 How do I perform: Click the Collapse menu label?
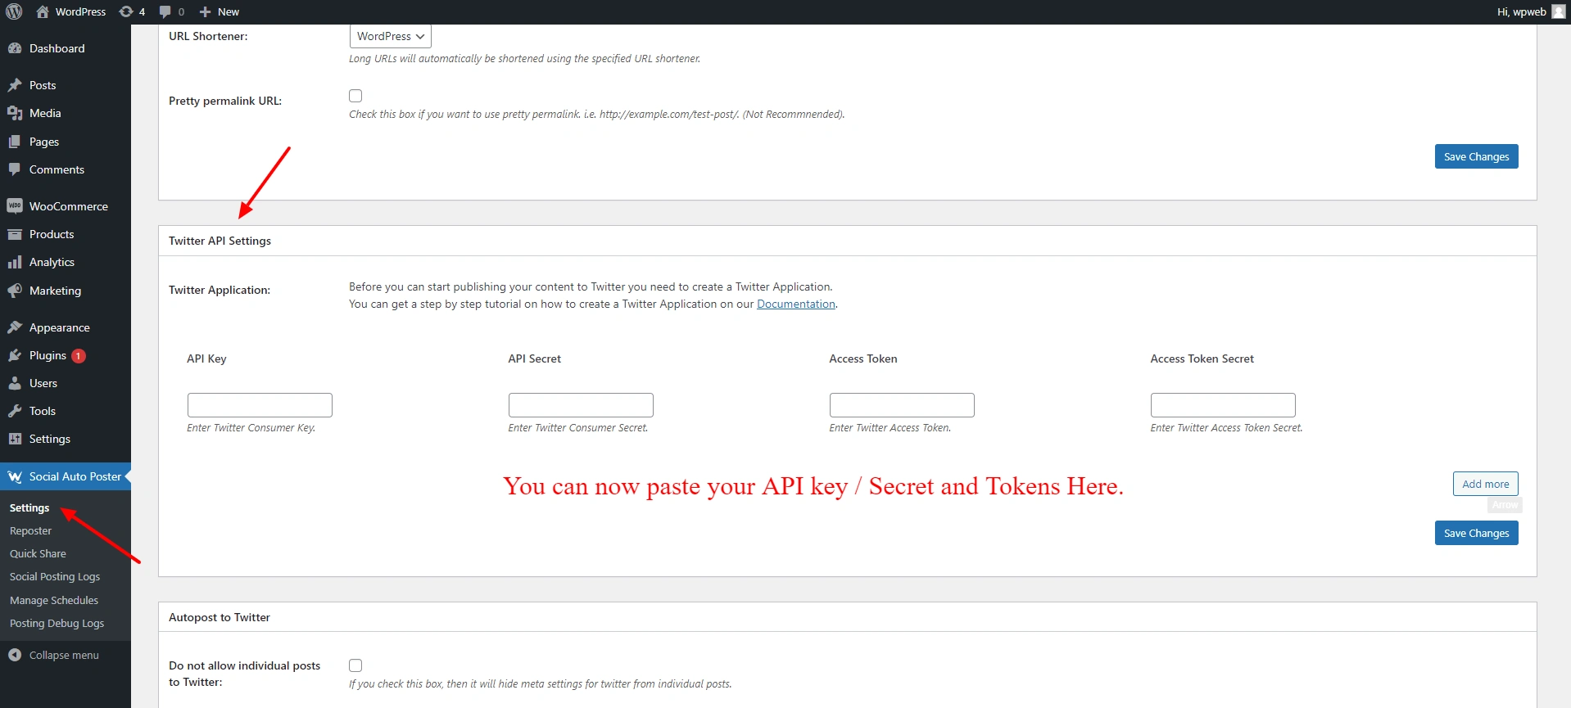tap(64, 655)
